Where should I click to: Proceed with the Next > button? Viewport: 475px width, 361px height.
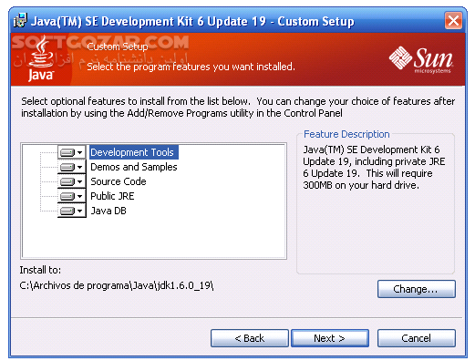(330, 338)
